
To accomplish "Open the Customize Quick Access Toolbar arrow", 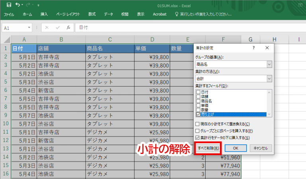I will [x=38, y=5].
